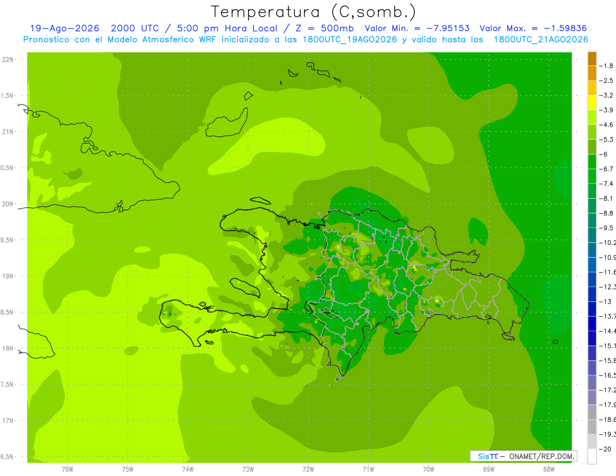The height and width of the screenshot is (476, 616).
Task: Click the '-8.1' colorbar value
Action: point(606,198)
